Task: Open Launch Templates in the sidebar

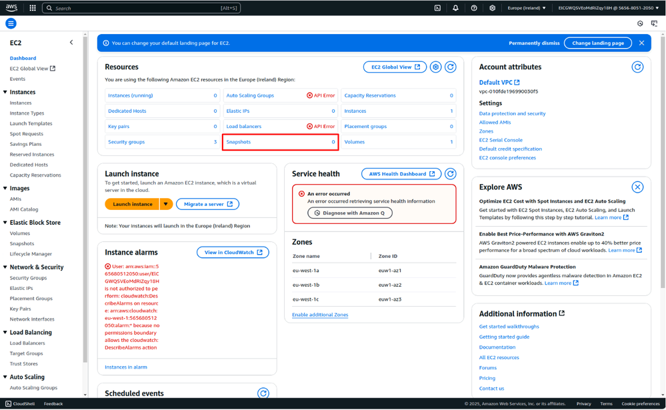Action: tap(31, 123)
